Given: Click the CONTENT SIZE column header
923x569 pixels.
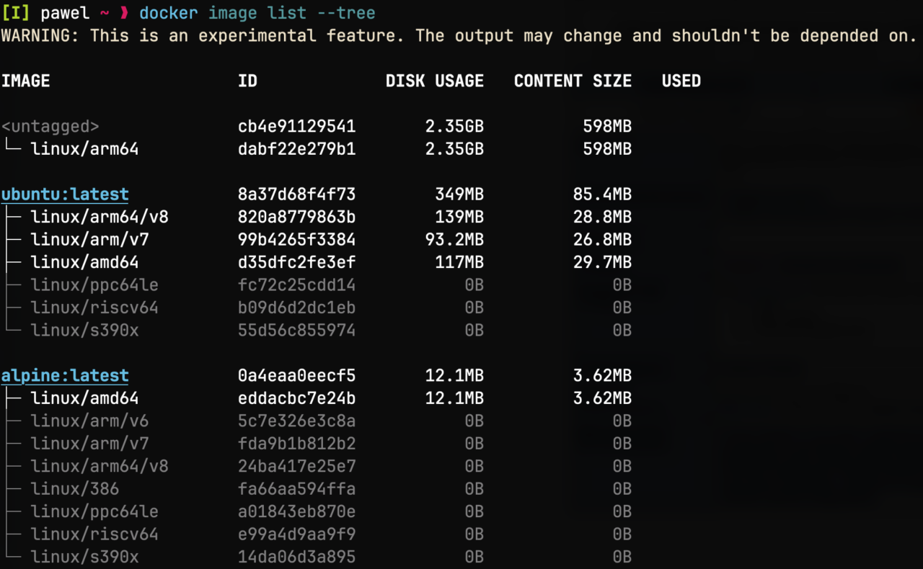Looking at the screenshot, I should pyautogui.click(x=572, y=81).
